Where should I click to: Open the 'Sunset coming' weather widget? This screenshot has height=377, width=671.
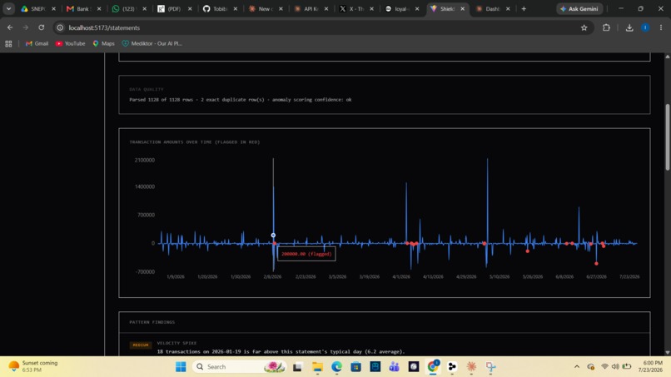click(x=33, y=366)
